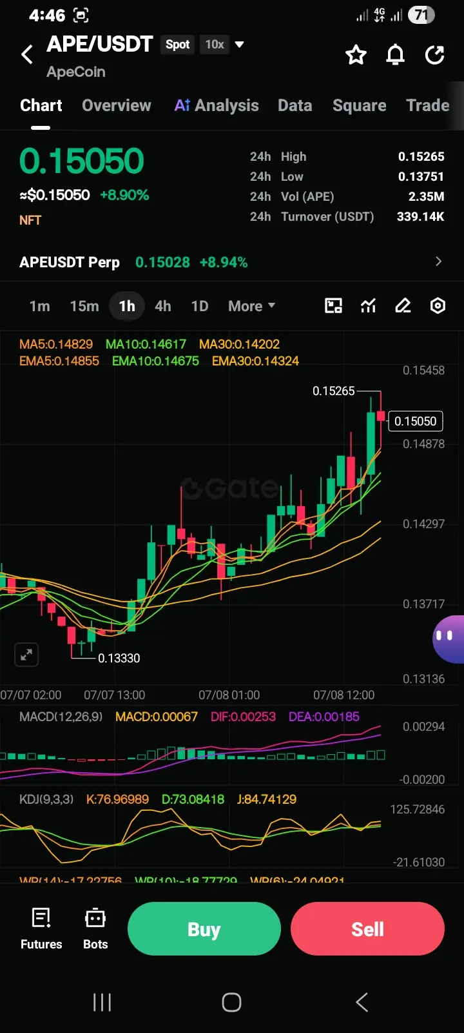
Task: Select the 1m timeframe
Action: (40, 306)
